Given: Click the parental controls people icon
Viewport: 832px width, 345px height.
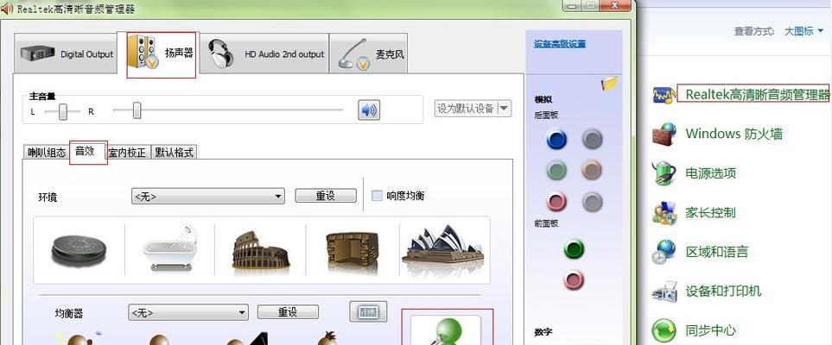Looking at the screenshot, I should 664,213.
